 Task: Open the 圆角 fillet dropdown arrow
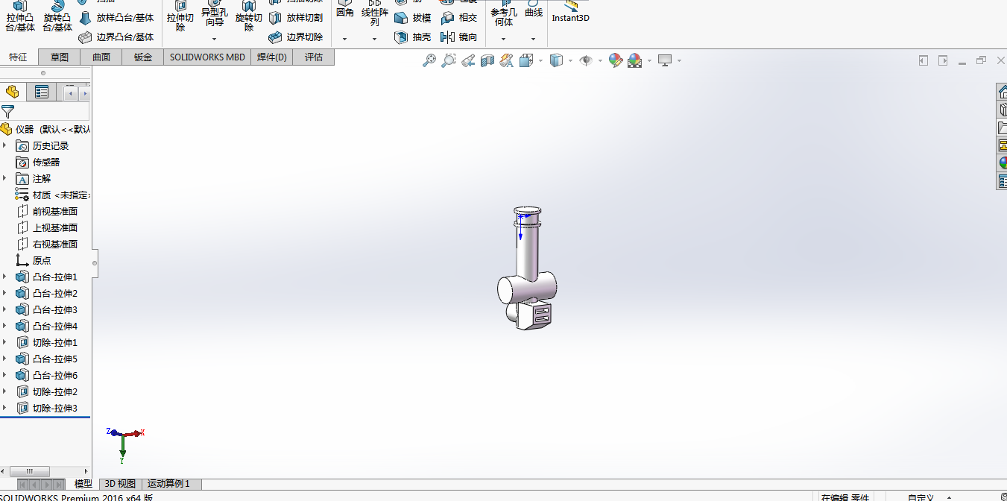[345, 39]
